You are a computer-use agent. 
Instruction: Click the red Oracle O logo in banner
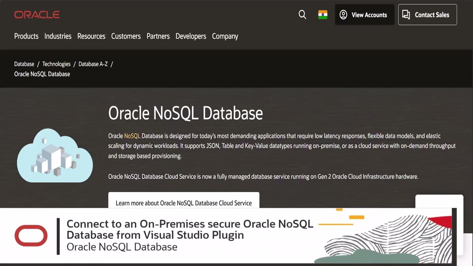[x=31, y=236]
